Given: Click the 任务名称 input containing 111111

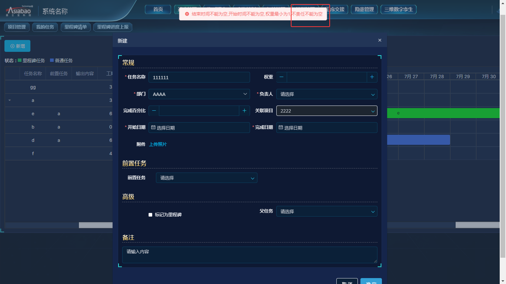Looking at the screenshot, I should coord(199,77).
